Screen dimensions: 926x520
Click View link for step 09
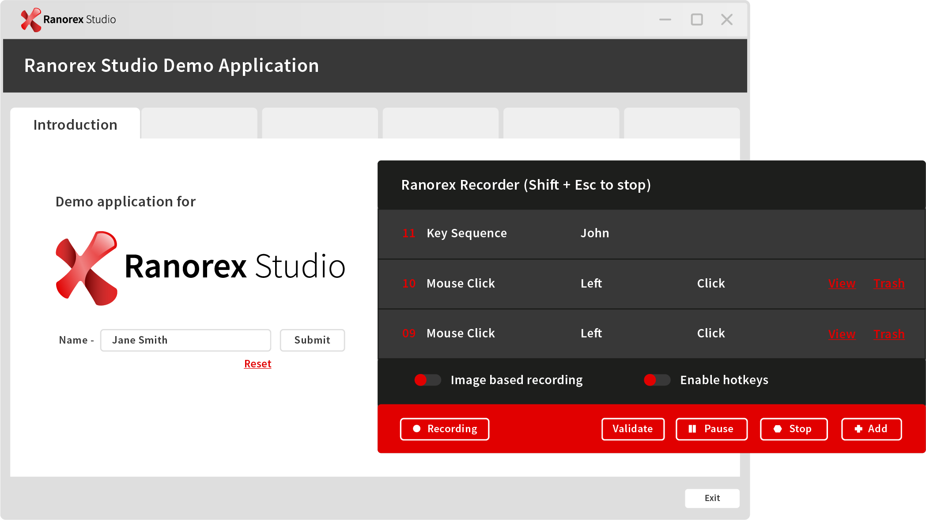tap(842, 334)
